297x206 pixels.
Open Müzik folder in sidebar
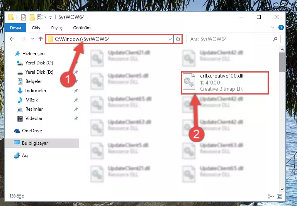[x=31, y=100]
